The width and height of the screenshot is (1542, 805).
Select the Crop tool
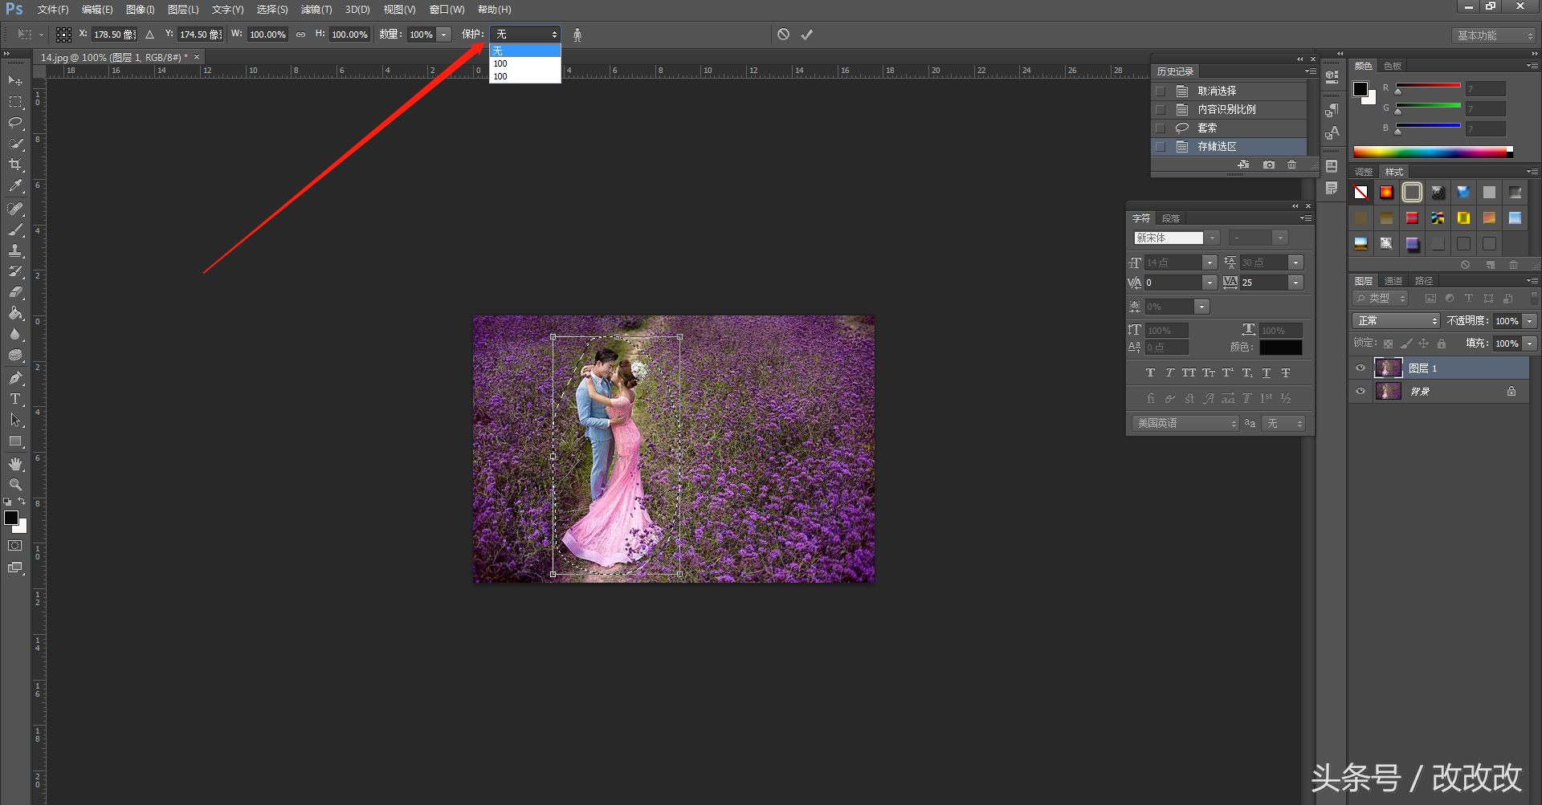15,165
